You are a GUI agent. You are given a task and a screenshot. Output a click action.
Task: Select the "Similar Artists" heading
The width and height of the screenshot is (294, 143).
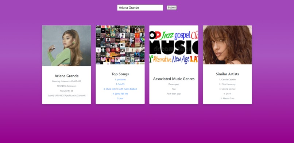tap(227, 74)
